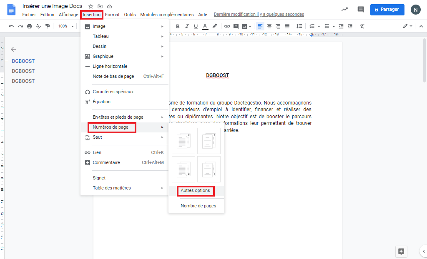Image resolution: width=427 pixels, height=259 pixels.
Task: Toggle bold formatting
Action: (x=178, y=26)
